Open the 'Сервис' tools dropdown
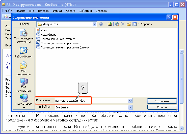This screenshot has height=134, width=187. (147, 24)
